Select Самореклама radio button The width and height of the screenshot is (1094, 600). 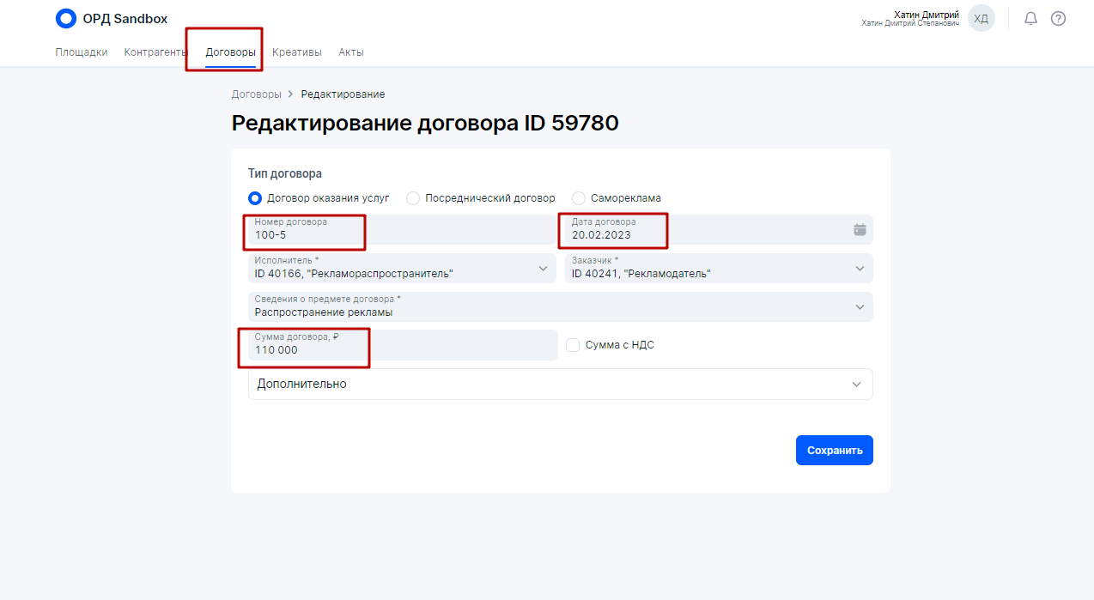(579, 198)
